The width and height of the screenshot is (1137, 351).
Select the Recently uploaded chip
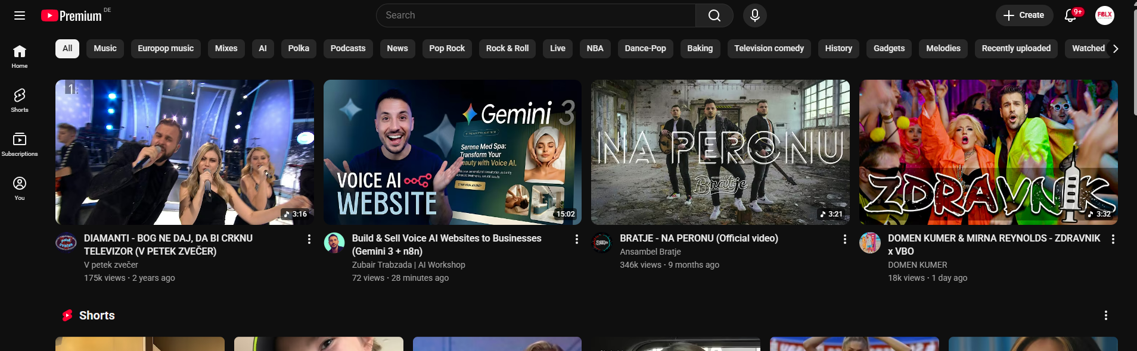1016,48
